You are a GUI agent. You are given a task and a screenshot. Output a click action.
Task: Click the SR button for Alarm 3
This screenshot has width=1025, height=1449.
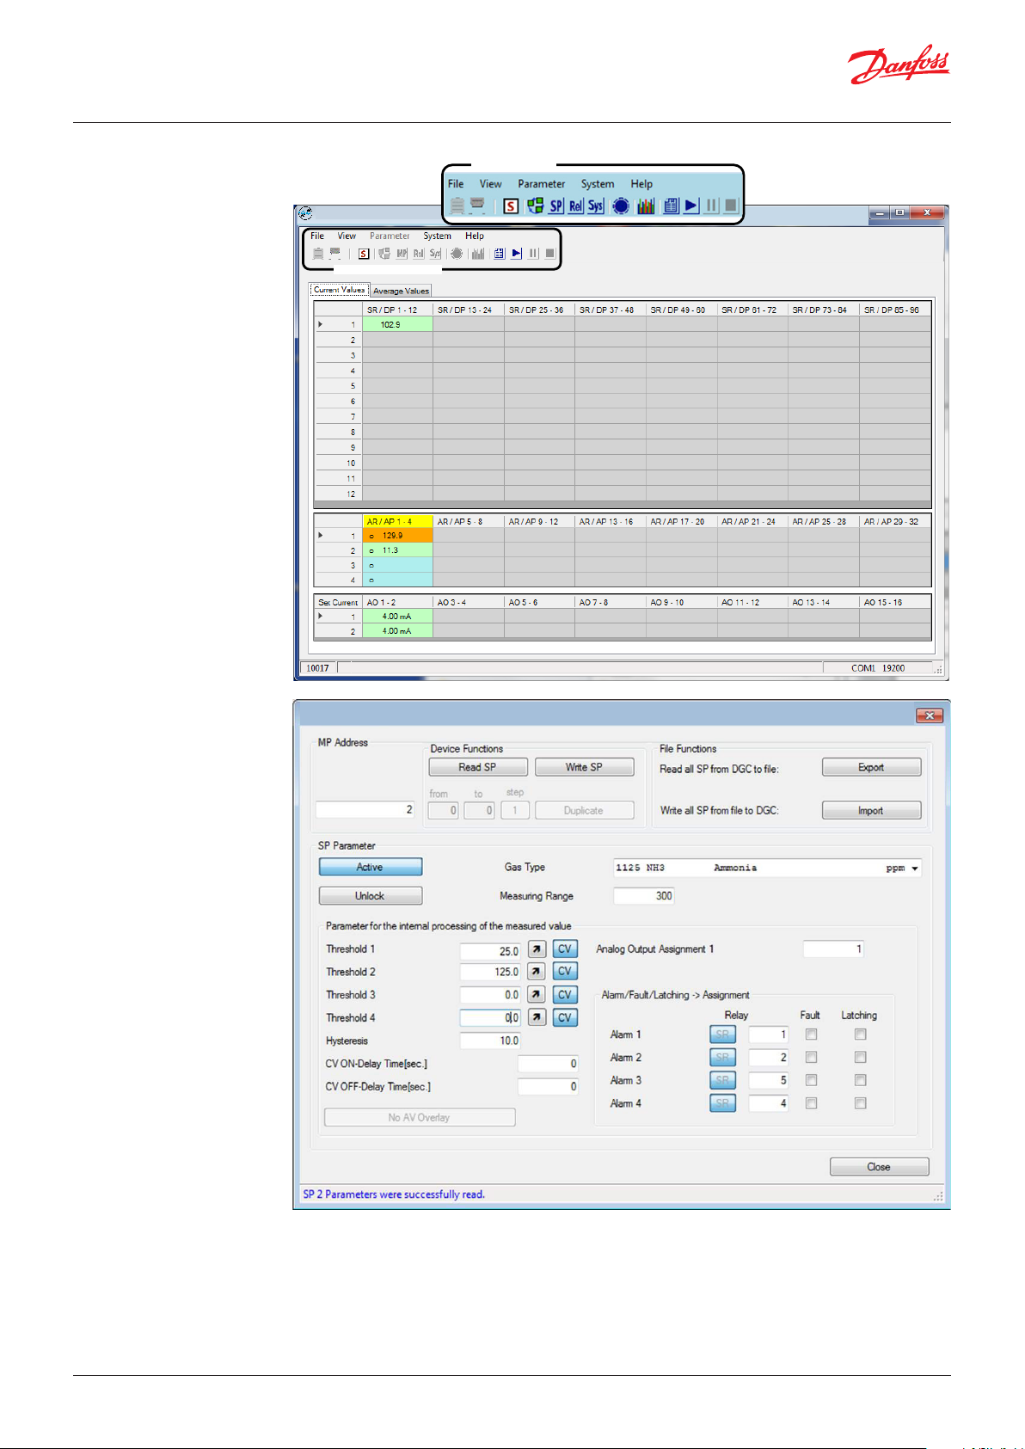click(723, 1080)
